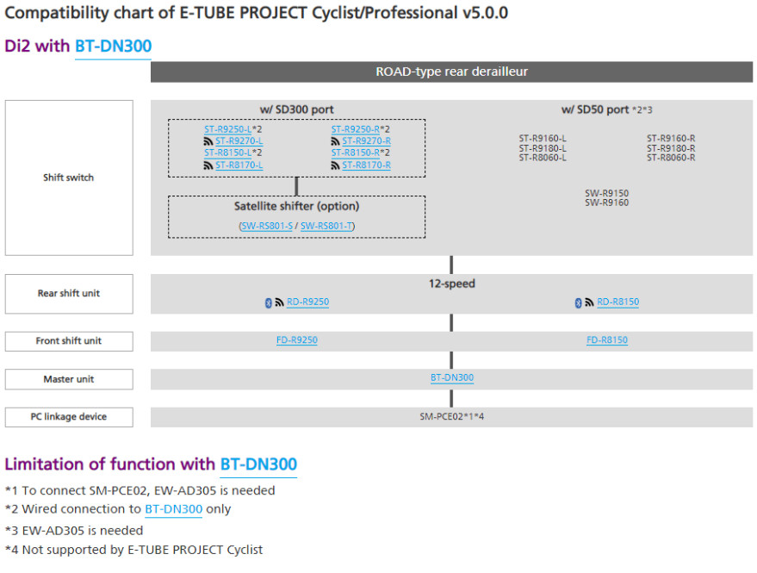The width and height of the screenshot is (757, 573).
Task: Click the Bluetooth icon next to RD-R9250
Action: [x=269, y=303]
